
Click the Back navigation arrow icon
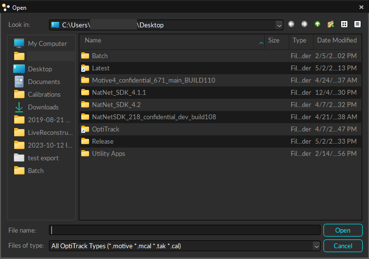(292, 24)
